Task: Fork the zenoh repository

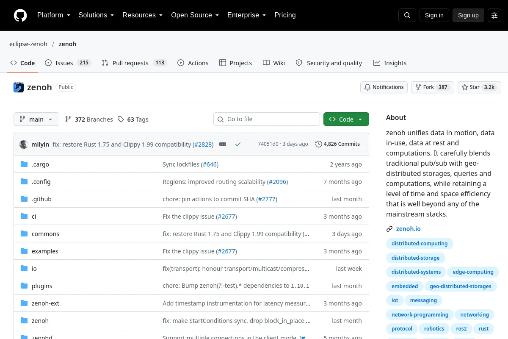Action: coord(433,87)
